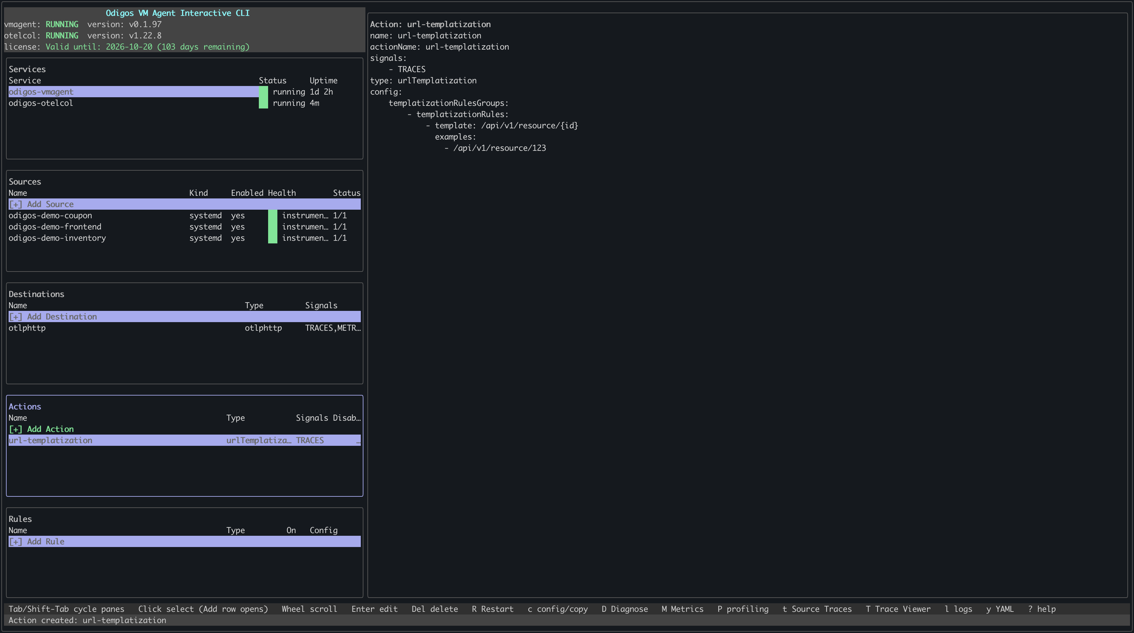Screen dimensions: 1134x633
Task: Select url-templatization row in Actions list
Action: coord(184,440)
